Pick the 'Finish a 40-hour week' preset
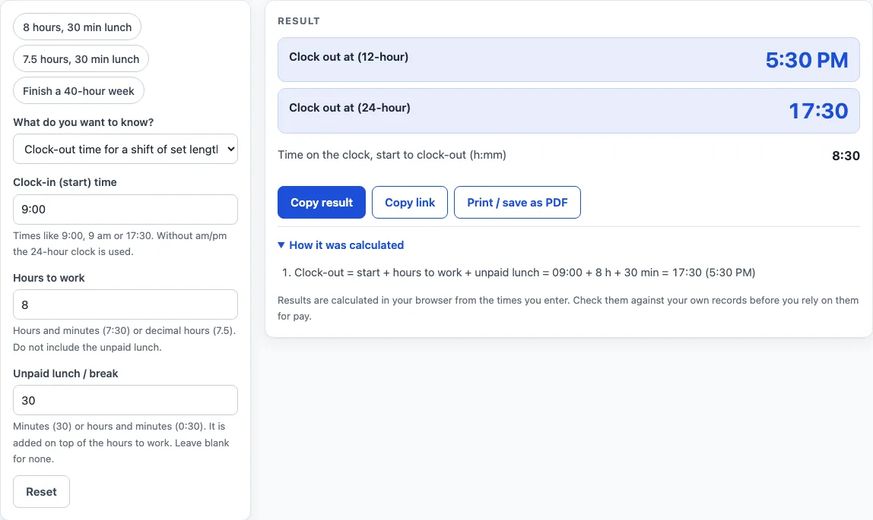Image resolution: width=873 pixels, height=520 pixels. click(78, 91)
